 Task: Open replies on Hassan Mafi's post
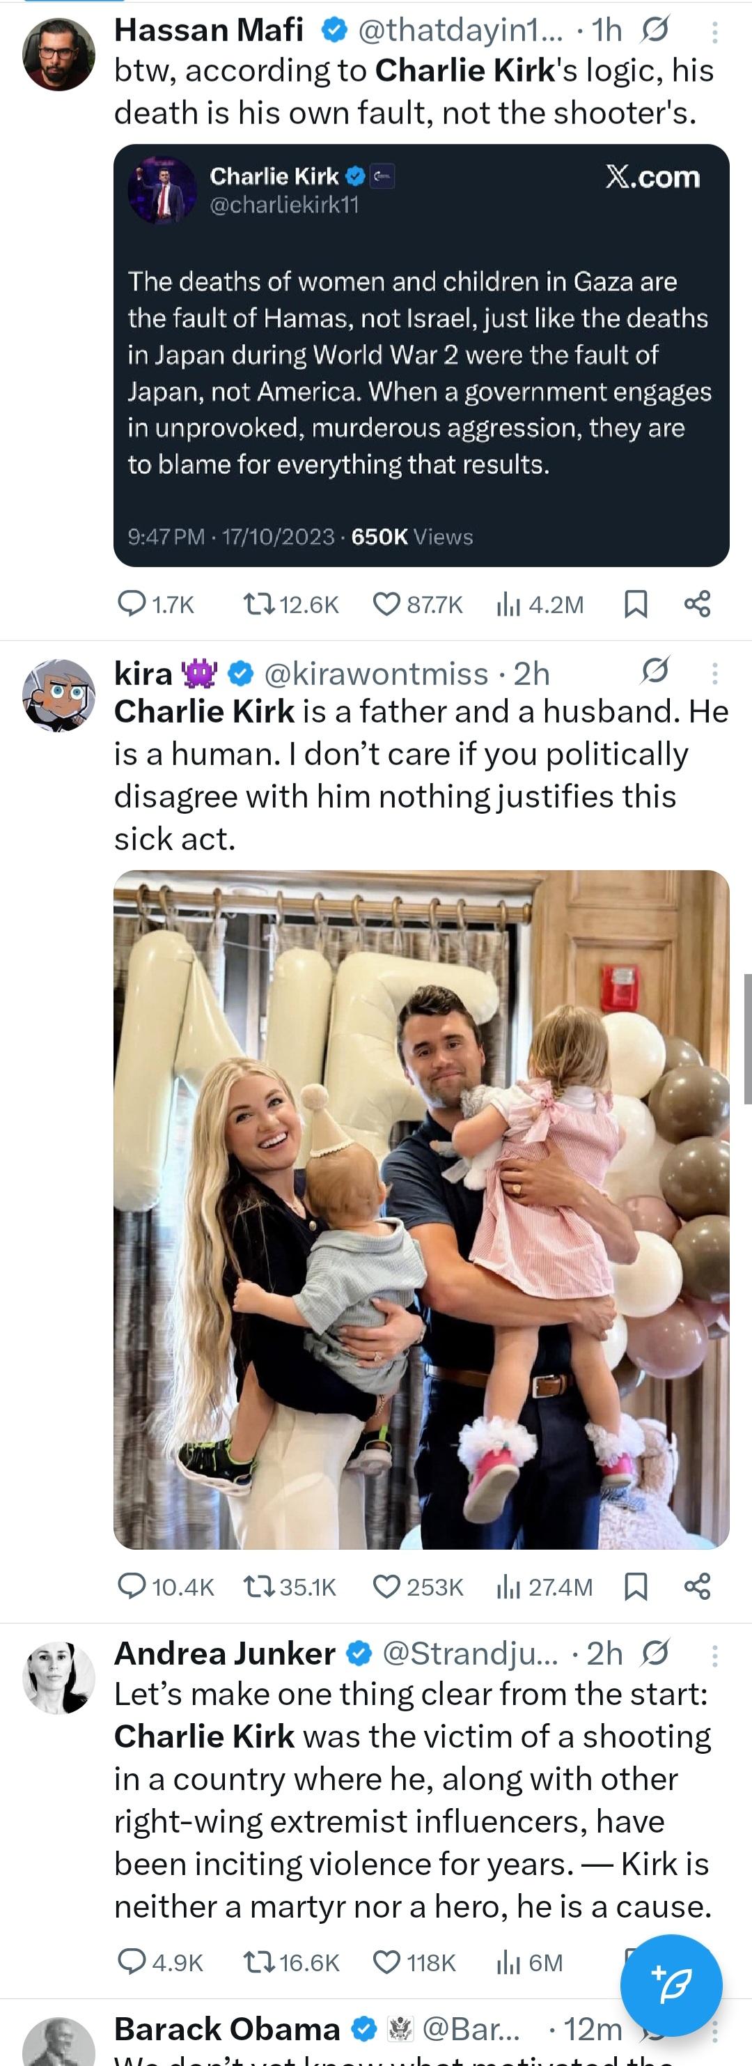click(x=155, y=604)
